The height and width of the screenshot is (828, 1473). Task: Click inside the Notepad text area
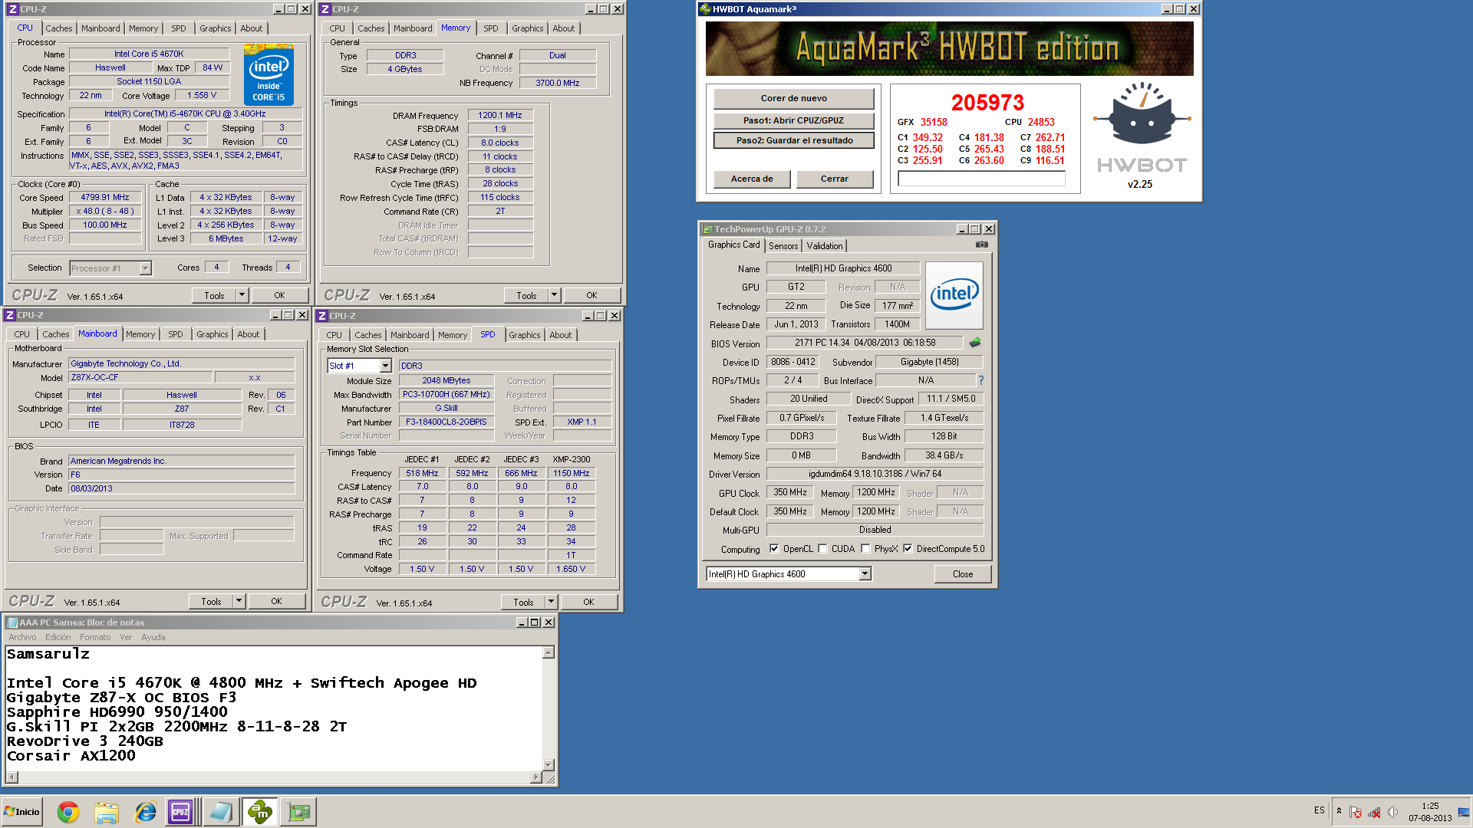273,708
